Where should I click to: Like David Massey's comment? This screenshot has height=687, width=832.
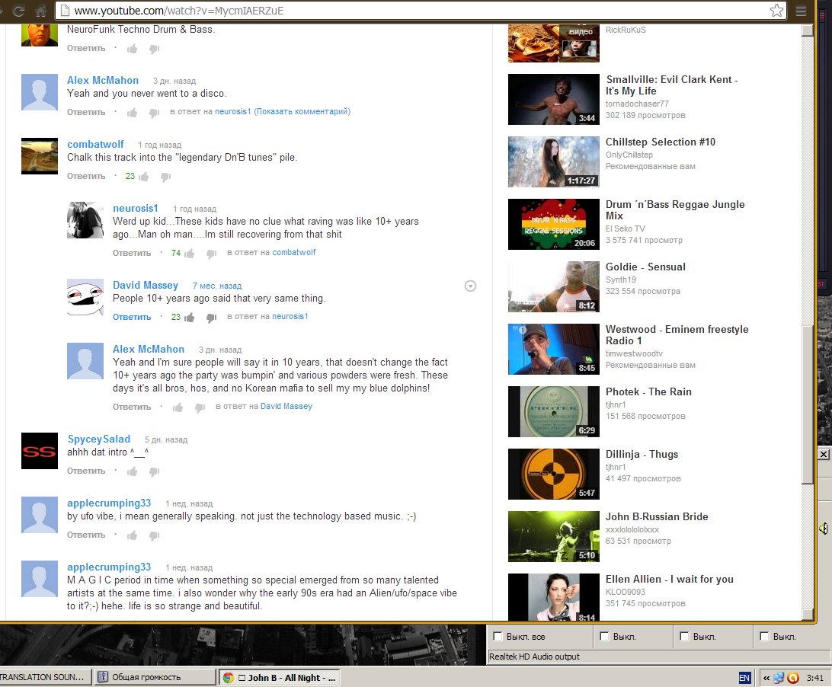(x=190, y=318)
